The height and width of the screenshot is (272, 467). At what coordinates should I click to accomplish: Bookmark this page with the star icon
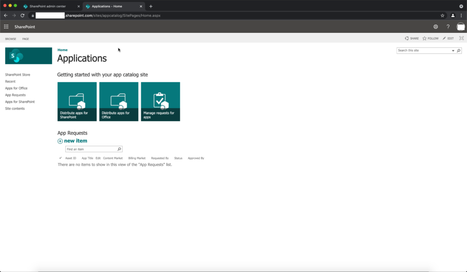442,15
